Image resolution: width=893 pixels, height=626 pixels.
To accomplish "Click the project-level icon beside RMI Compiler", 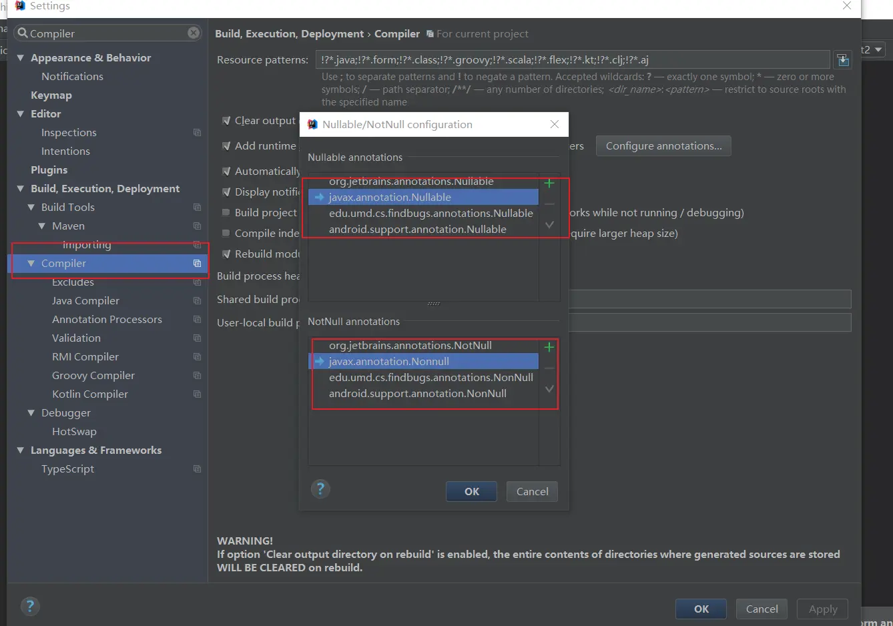I will [x=197, y=357].
